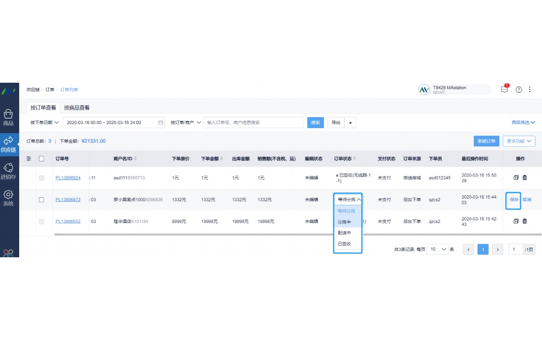This screenshot has width=542, height=340.
Task: Click the help question mark icon
Action: click(518, 89)
